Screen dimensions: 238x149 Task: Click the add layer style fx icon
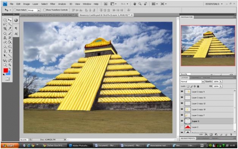(206, 134)
